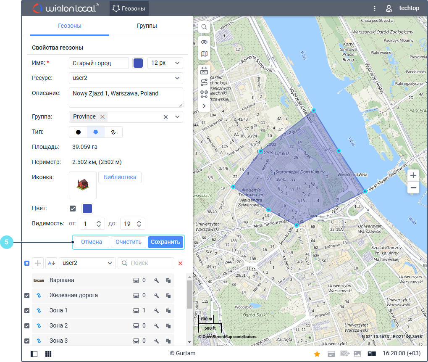Click the eye visibility icon on map
The width and height of the screenshot is (428, 362).
204,42
